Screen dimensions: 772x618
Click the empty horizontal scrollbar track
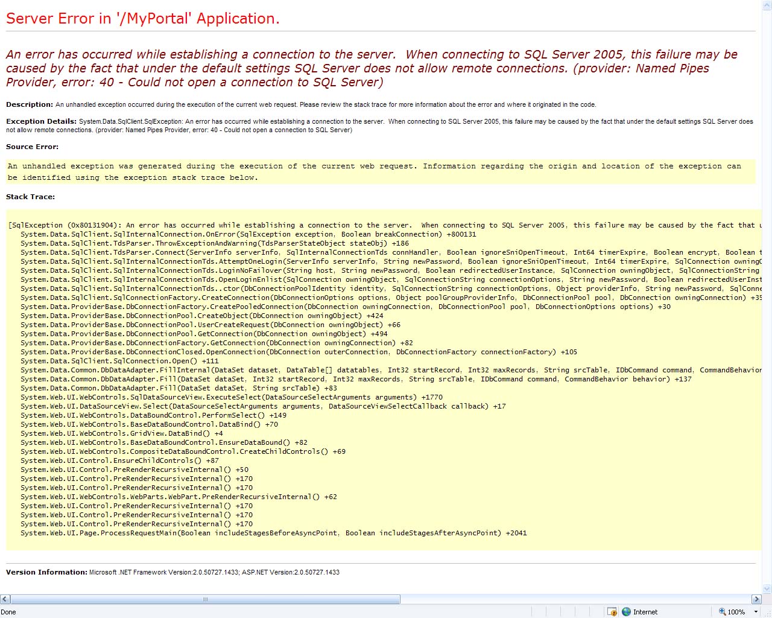point(575,599)
